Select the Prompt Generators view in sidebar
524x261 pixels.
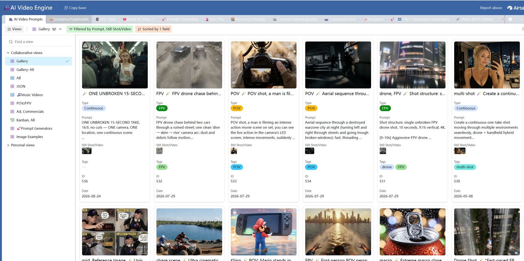pyautogui.click(x=39, y=128)
